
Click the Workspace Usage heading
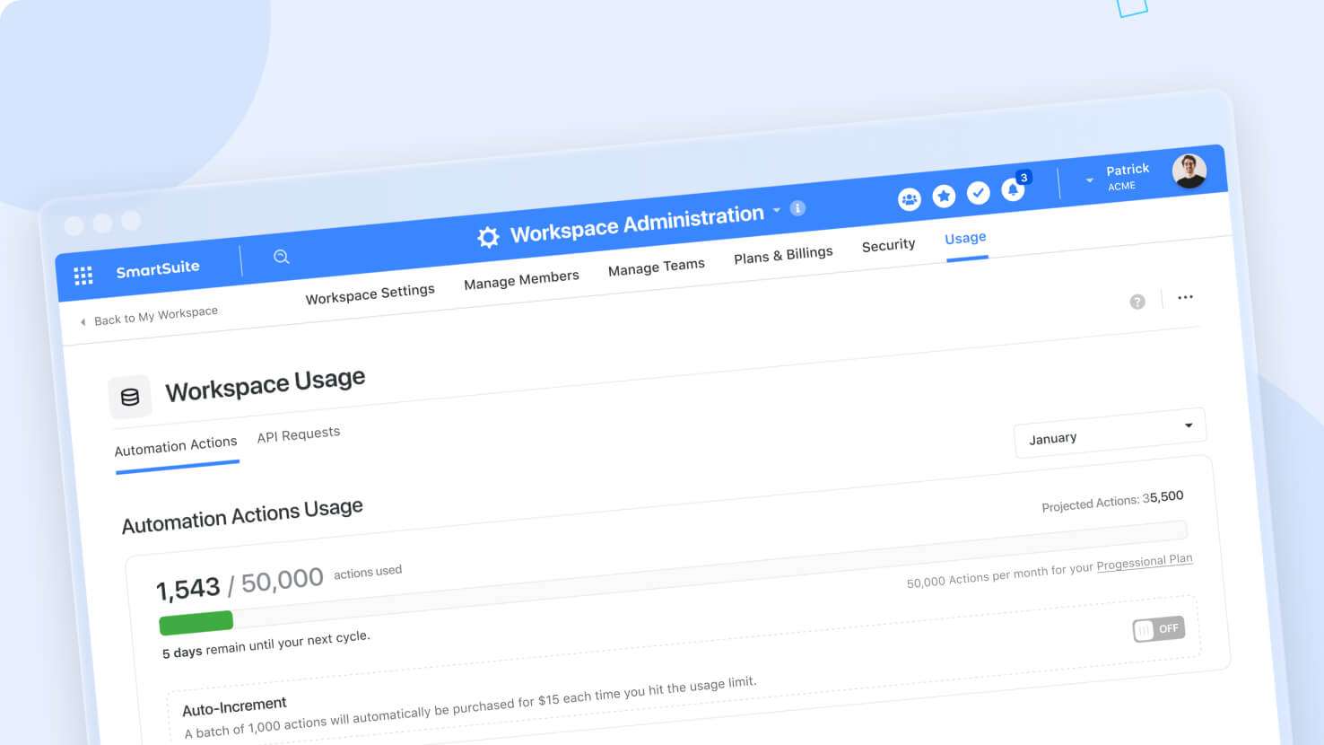pos(266,384)
